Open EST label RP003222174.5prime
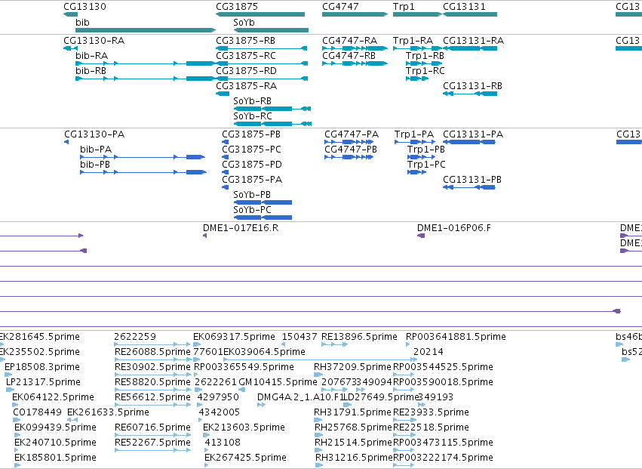 pyautogui.click(x=443, y=458)
